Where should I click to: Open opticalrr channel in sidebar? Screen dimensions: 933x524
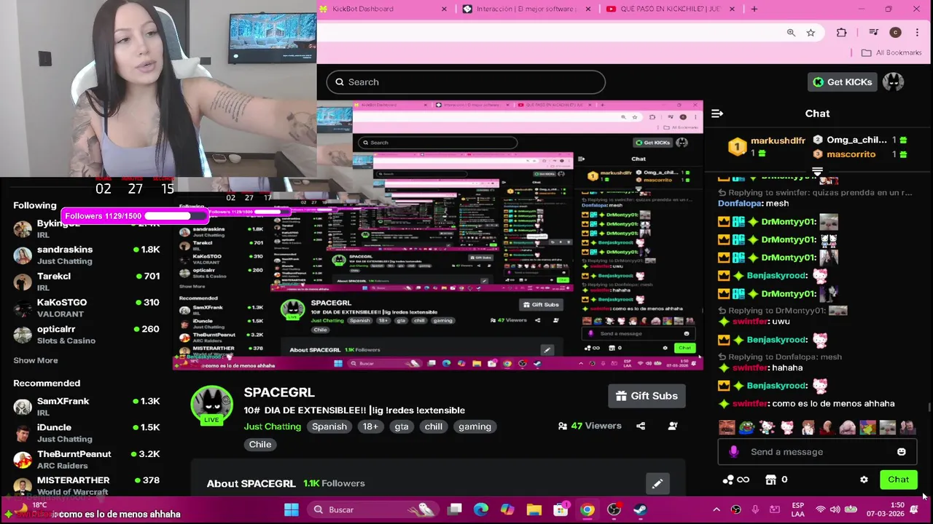[x=87, y=334]
